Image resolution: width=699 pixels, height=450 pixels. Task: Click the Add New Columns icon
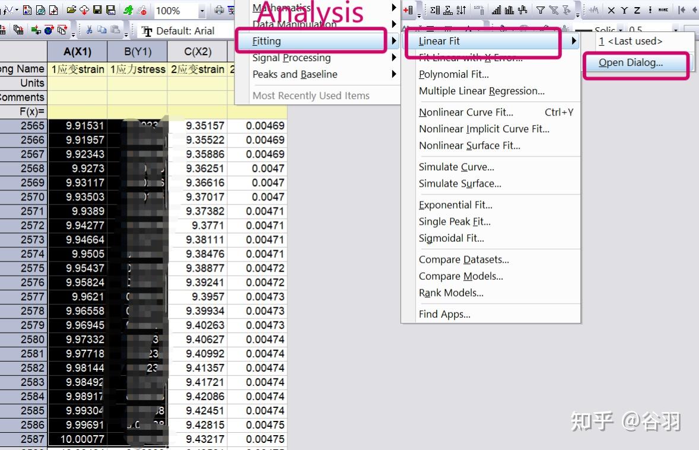tap(408, 10)
